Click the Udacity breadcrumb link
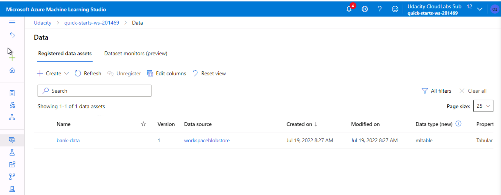Image resolution: width=501 pixels, height=195 pixels. [43, 23]
